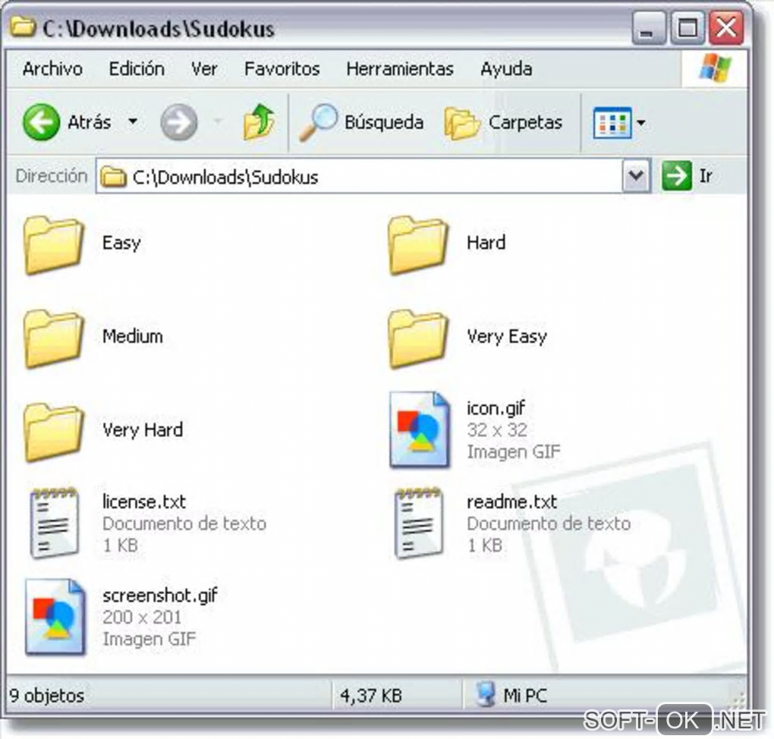Open the Favoritos menu
This screenshot has height=739, width=774.
[282, 68]
